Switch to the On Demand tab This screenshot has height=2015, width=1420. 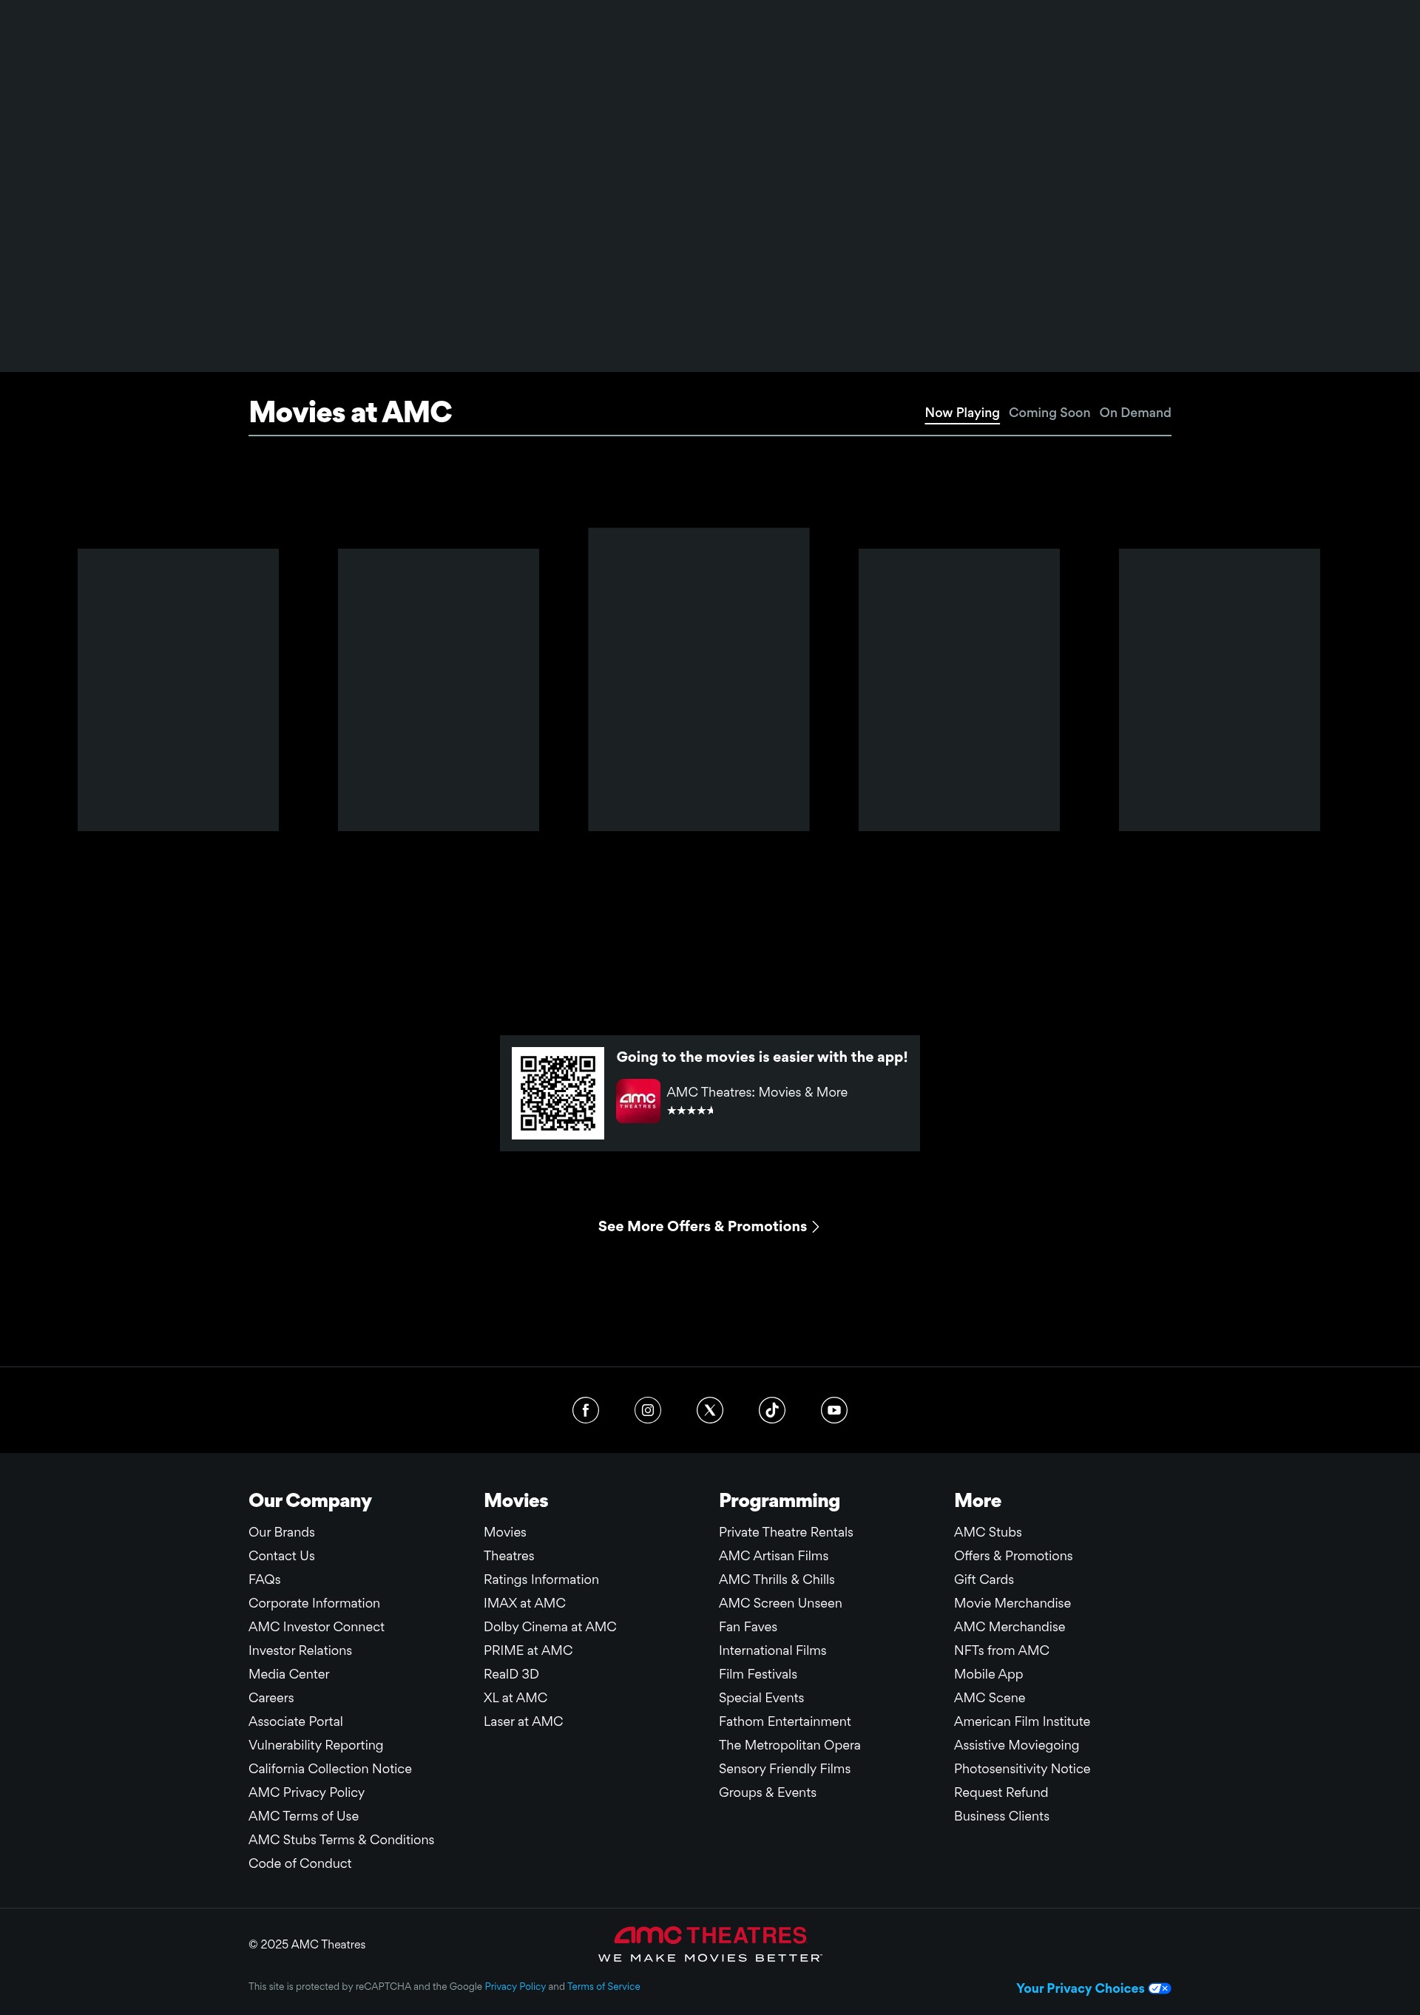click(x=1135, y=413)
